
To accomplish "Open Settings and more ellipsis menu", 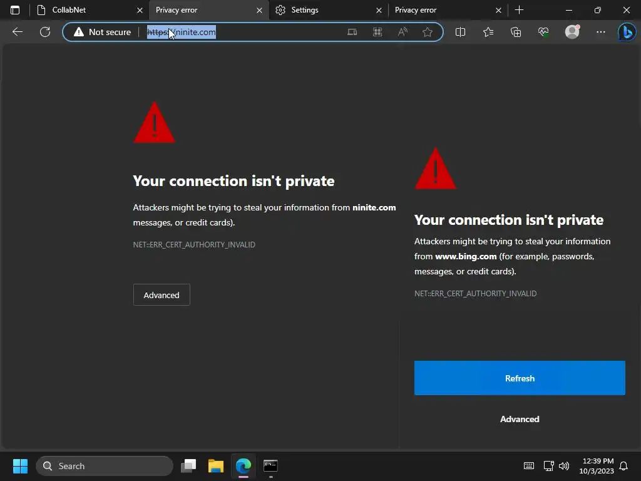I will click(600, 32).
